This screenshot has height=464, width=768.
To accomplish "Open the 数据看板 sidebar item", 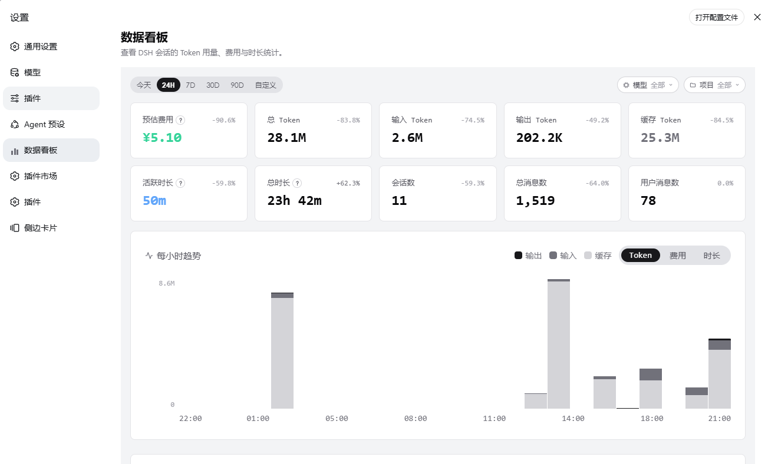I will [51, 150].
